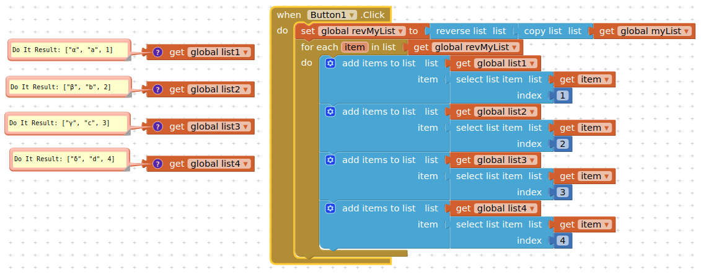Open get global list1 dropdown inside add items block
The height and width of the screenshot is (274, 701).
(x=506, y=63)
